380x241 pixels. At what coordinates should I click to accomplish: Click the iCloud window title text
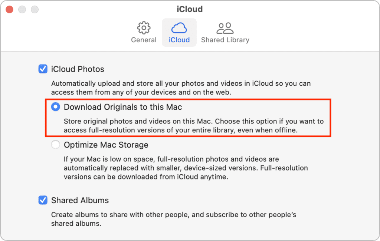tap(190, 9)
